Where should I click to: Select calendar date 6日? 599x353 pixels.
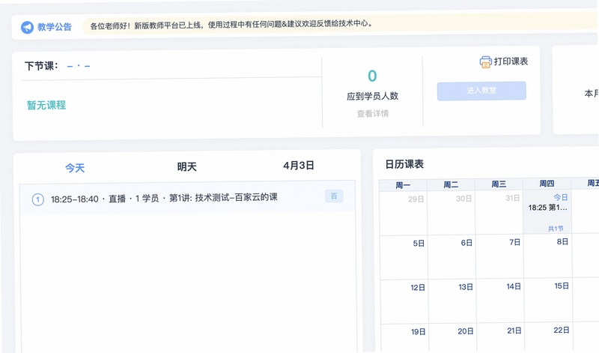click(466, 243)
